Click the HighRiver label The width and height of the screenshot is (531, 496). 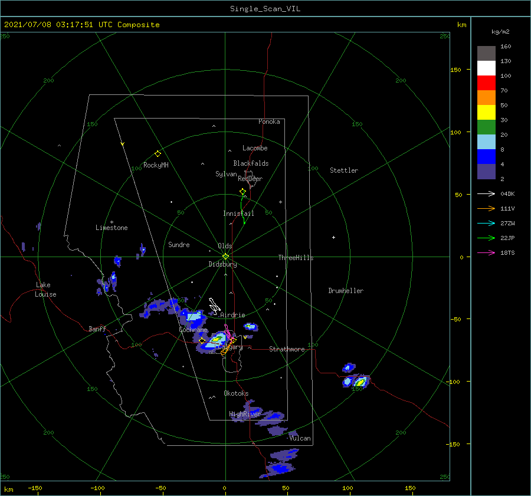click(245, 414)
